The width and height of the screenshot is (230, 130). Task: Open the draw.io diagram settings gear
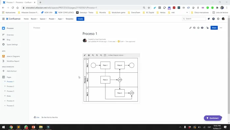(x=89, y=55)
